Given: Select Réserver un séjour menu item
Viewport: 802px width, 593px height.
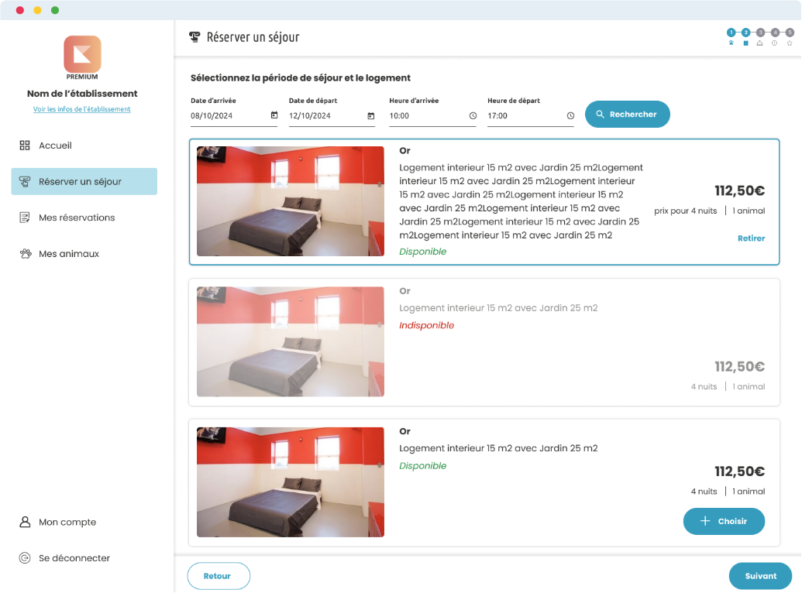Looking at the screenshot, I should [84, 181].
